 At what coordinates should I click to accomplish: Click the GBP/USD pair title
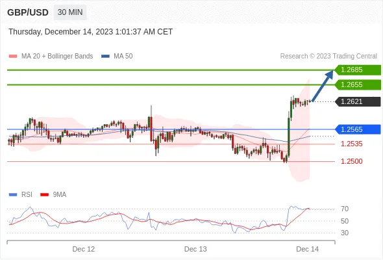[x=28, y=12]
